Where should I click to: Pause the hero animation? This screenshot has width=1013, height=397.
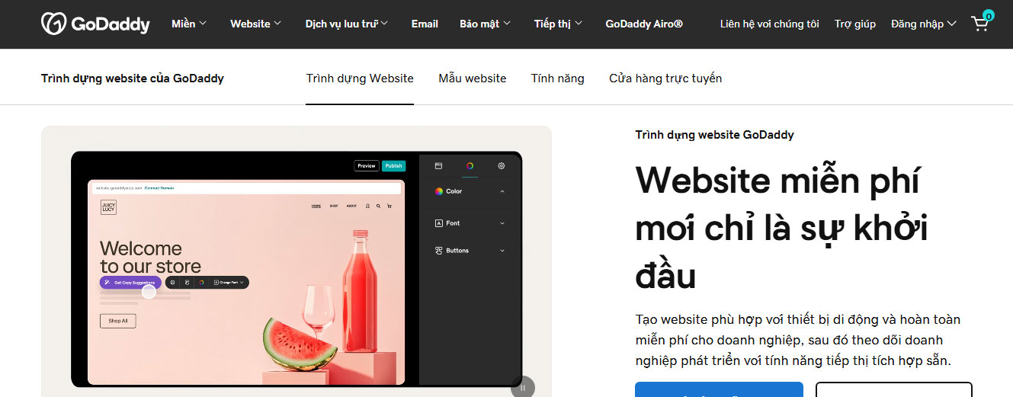523,388
